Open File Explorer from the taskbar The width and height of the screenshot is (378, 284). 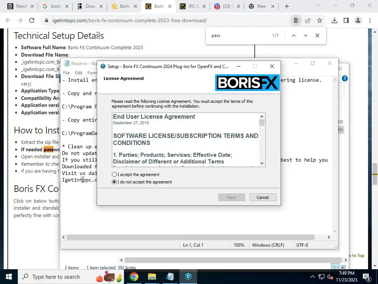[x=152, y=277]
